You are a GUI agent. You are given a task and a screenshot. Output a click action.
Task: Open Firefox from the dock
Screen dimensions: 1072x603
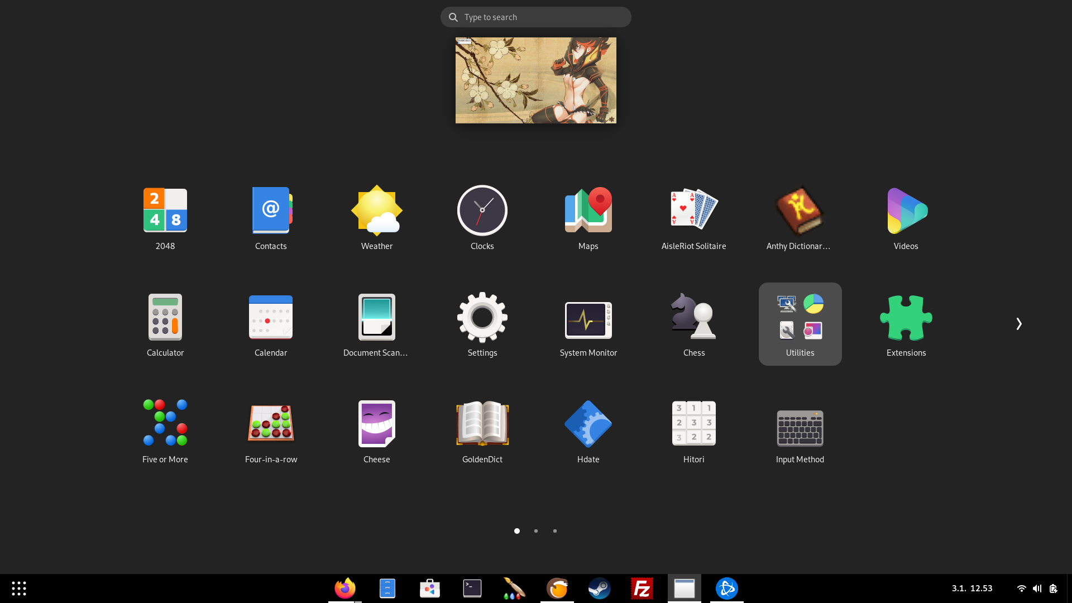pos(345,588)
